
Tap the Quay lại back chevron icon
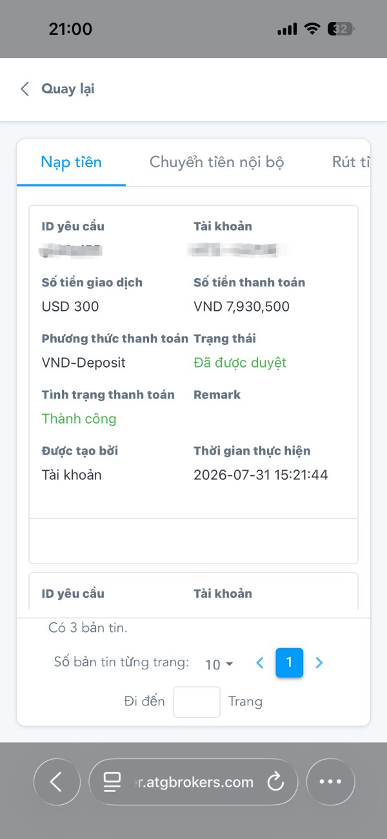25,89
